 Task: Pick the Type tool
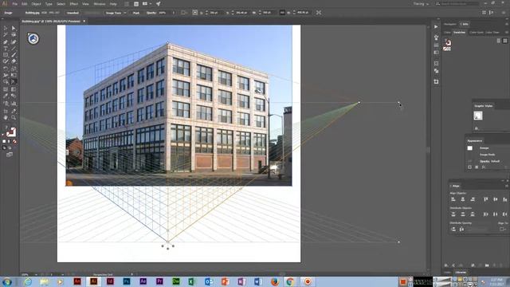pyautogui.click(x=6, y=48)
